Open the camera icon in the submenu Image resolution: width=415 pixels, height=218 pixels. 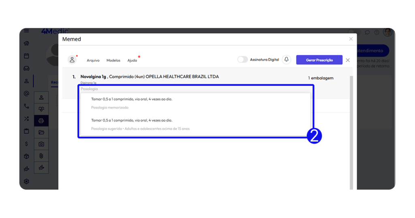(x=41, y=144)
